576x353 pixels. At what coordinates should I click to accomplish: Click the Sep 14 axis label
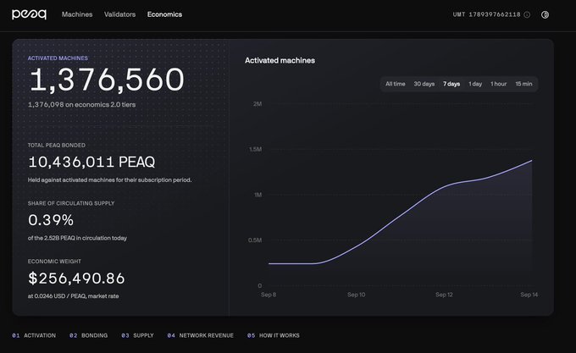click(x=529, y=295)
